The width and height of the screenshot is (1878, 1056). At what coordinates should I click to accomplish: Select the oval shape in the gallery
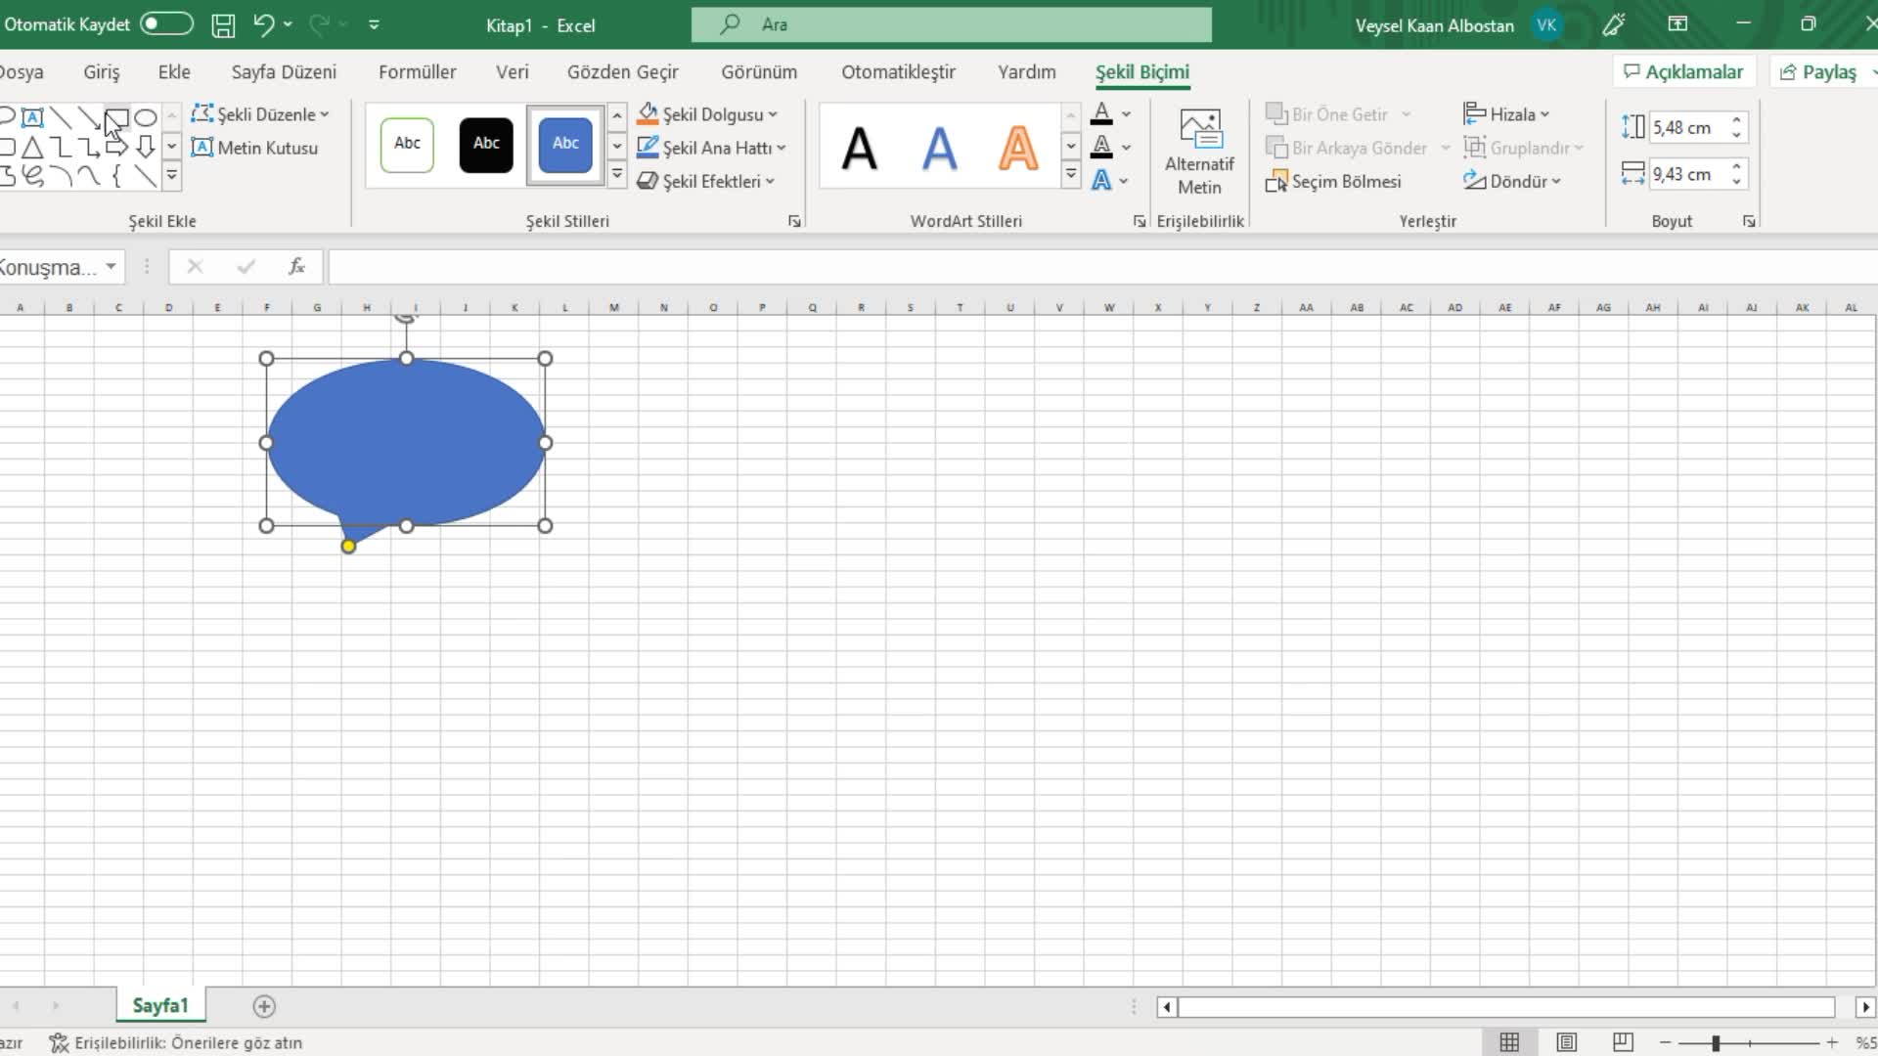(146, 117)
